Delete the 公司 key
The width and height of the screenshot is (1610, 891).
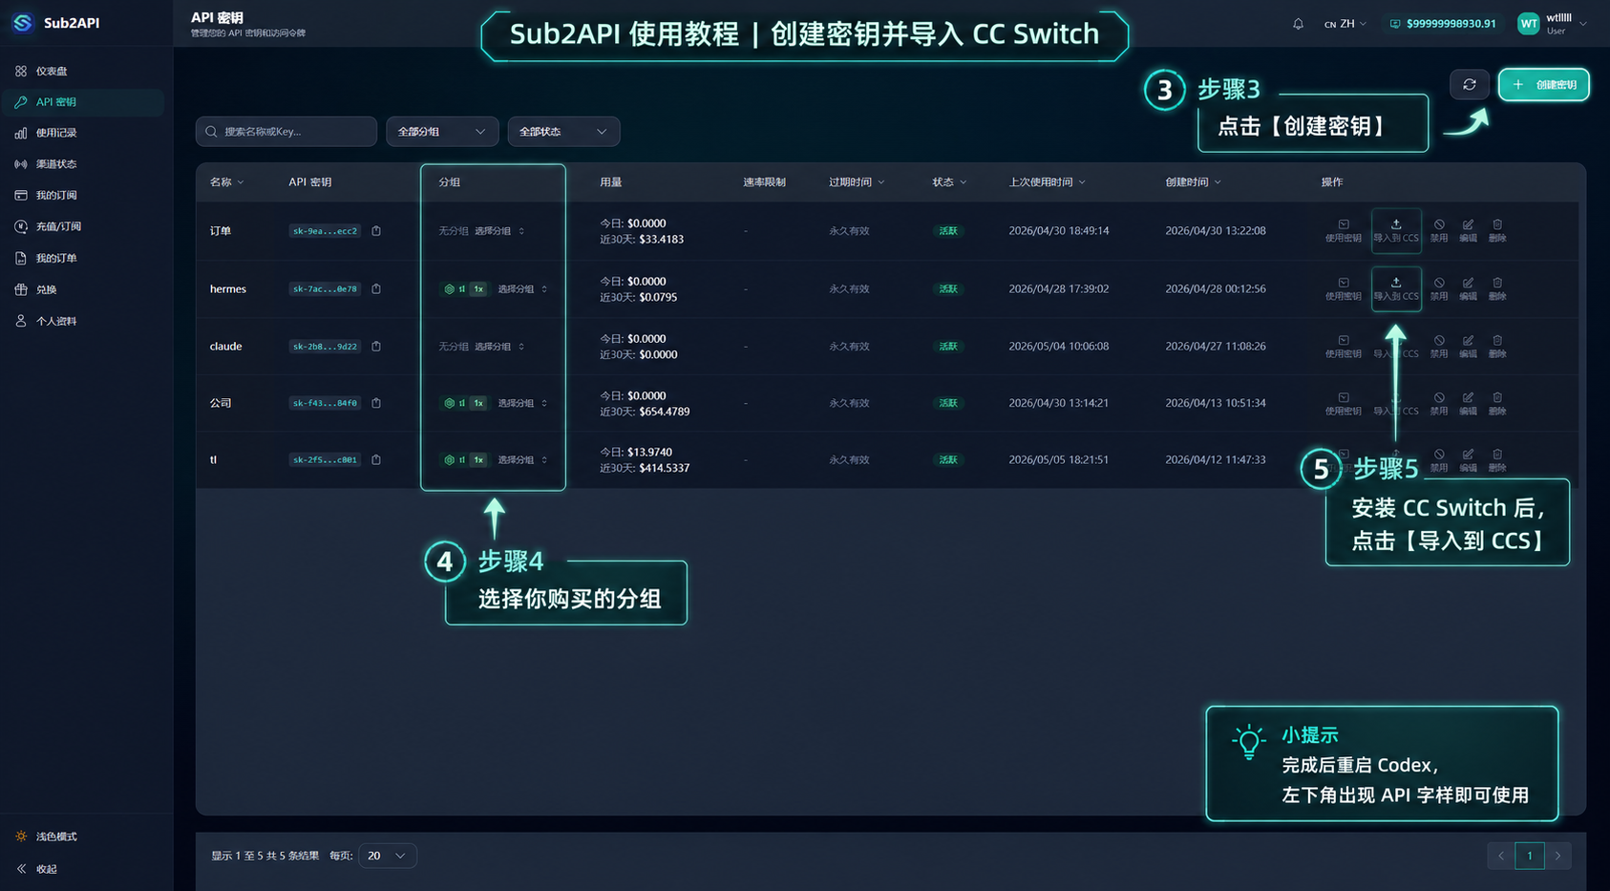[1497, 403]
